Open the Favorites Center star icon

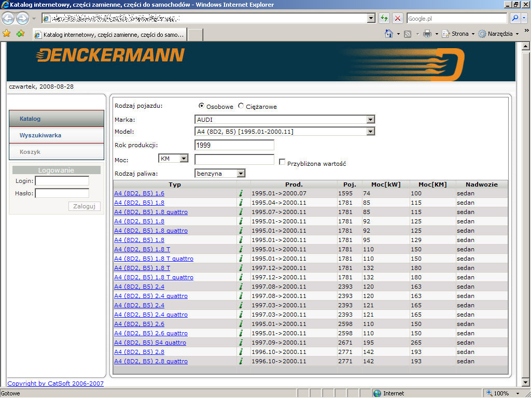coord(6,34)
